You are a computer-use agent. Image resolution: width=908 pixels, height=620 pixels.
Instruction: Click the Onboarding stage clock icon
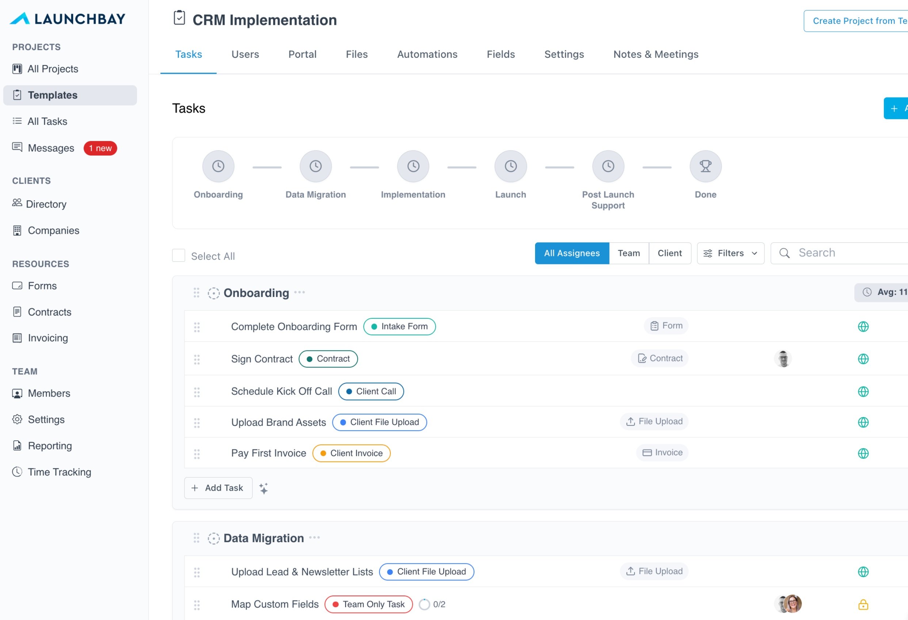218,167
